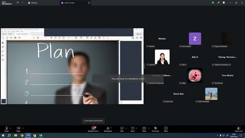Click the page thumbnails icon in Acrobat sidebar
245x138 pixels.
coord(3,47)
